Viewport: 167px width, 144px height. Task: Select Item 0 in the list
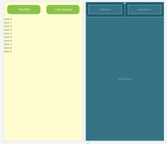point(8,19)
